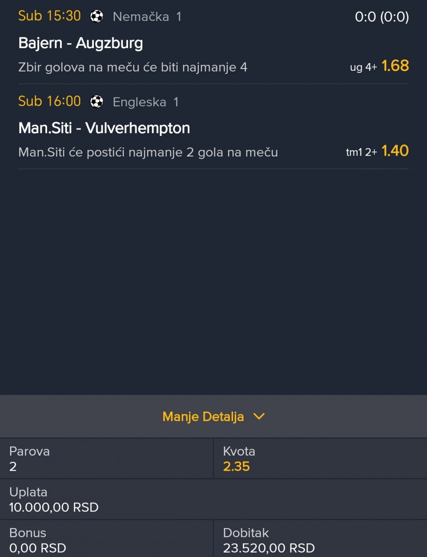Collapse details with Manje Detalja chevron
This screenshot has height=557, width=427.
(x=259, y=417)
